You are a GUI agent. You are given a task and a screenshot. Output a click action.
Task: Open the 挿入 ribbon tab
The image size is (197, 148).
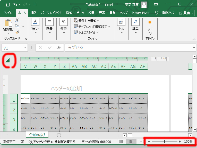click(x=33, y=13)
